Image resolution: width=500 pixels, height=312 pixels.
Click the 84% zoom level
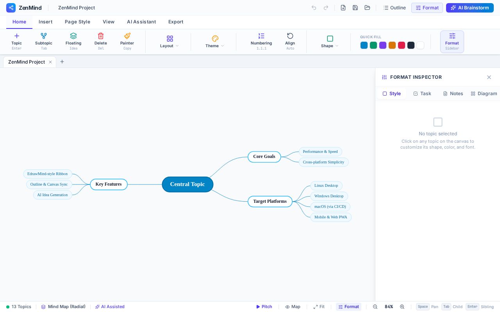click(x=389, y=307)
